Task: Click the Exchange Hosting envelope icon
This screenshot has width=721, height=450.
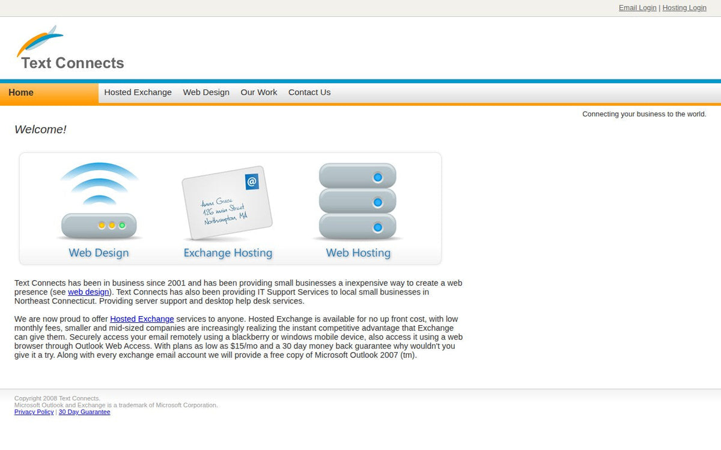Action: tap(227, 203)
